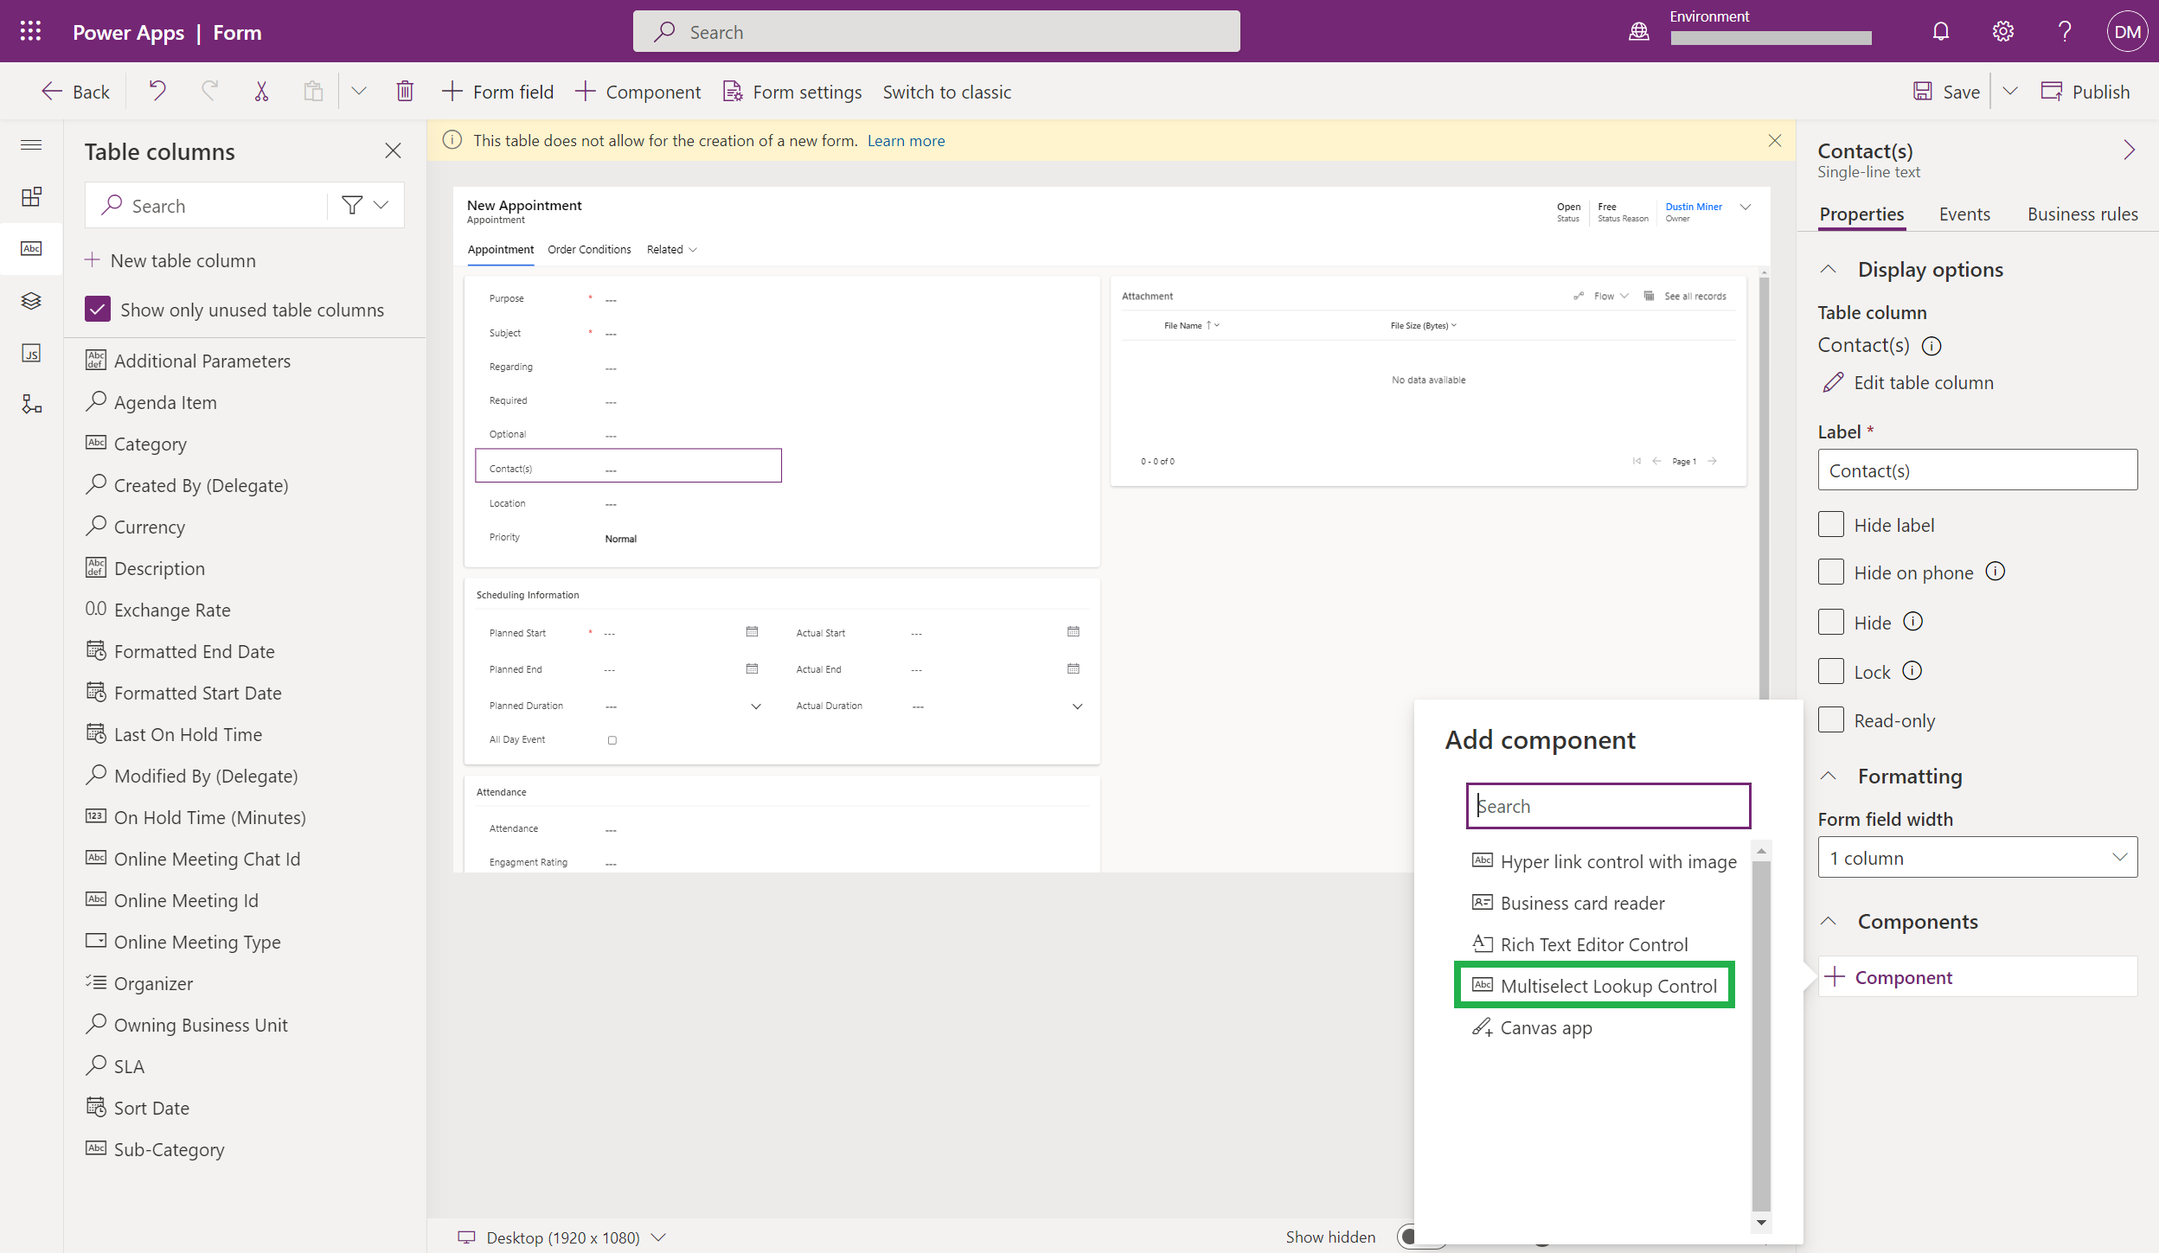Open the Order Conditions form tab
Image resolution: width=2159 pixels, height=1253 pixels.
pos(588,249)
